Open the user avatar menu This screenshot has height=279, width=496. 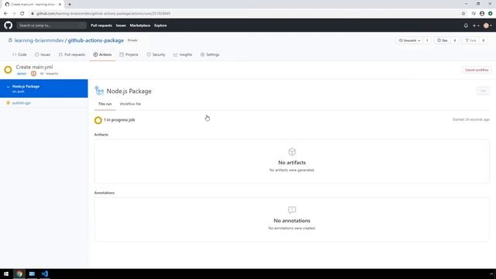pyautogui.click(x=487, y=26)
